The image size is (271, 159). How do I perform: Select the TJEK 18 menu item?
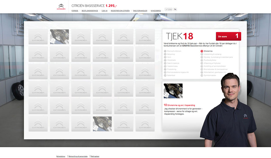tap(104, 11)
